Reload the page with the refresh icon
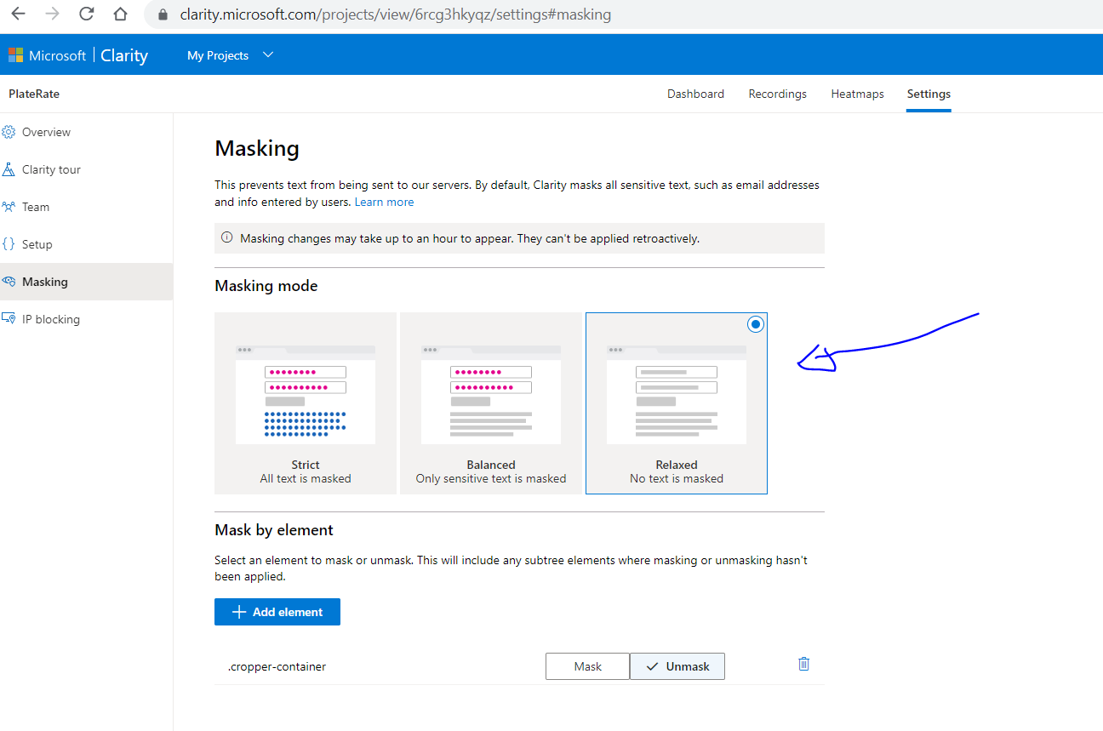This screenshot has height=731, width=1103. point(88,14)
